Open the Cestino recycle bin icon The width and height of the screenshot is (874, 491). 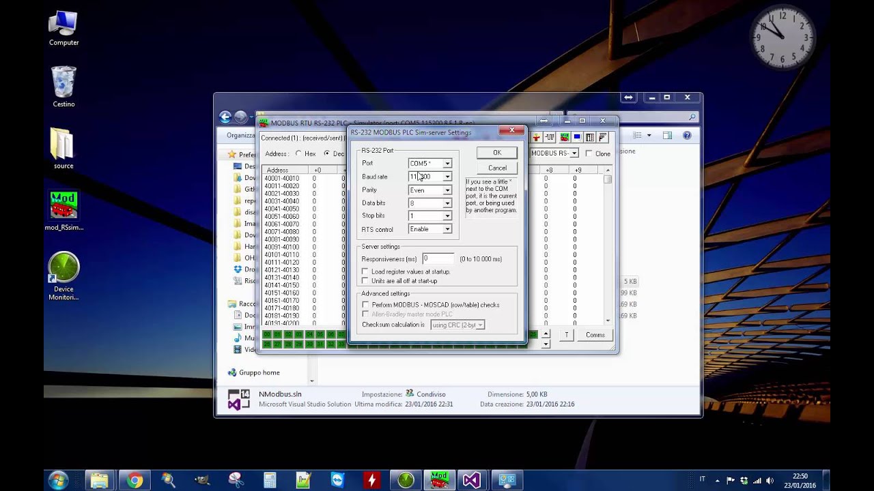coord(64,87)
